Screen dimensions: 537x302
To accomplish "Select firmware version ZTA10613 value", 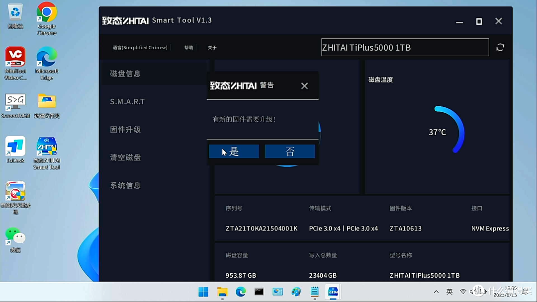I will click(406, 228).
